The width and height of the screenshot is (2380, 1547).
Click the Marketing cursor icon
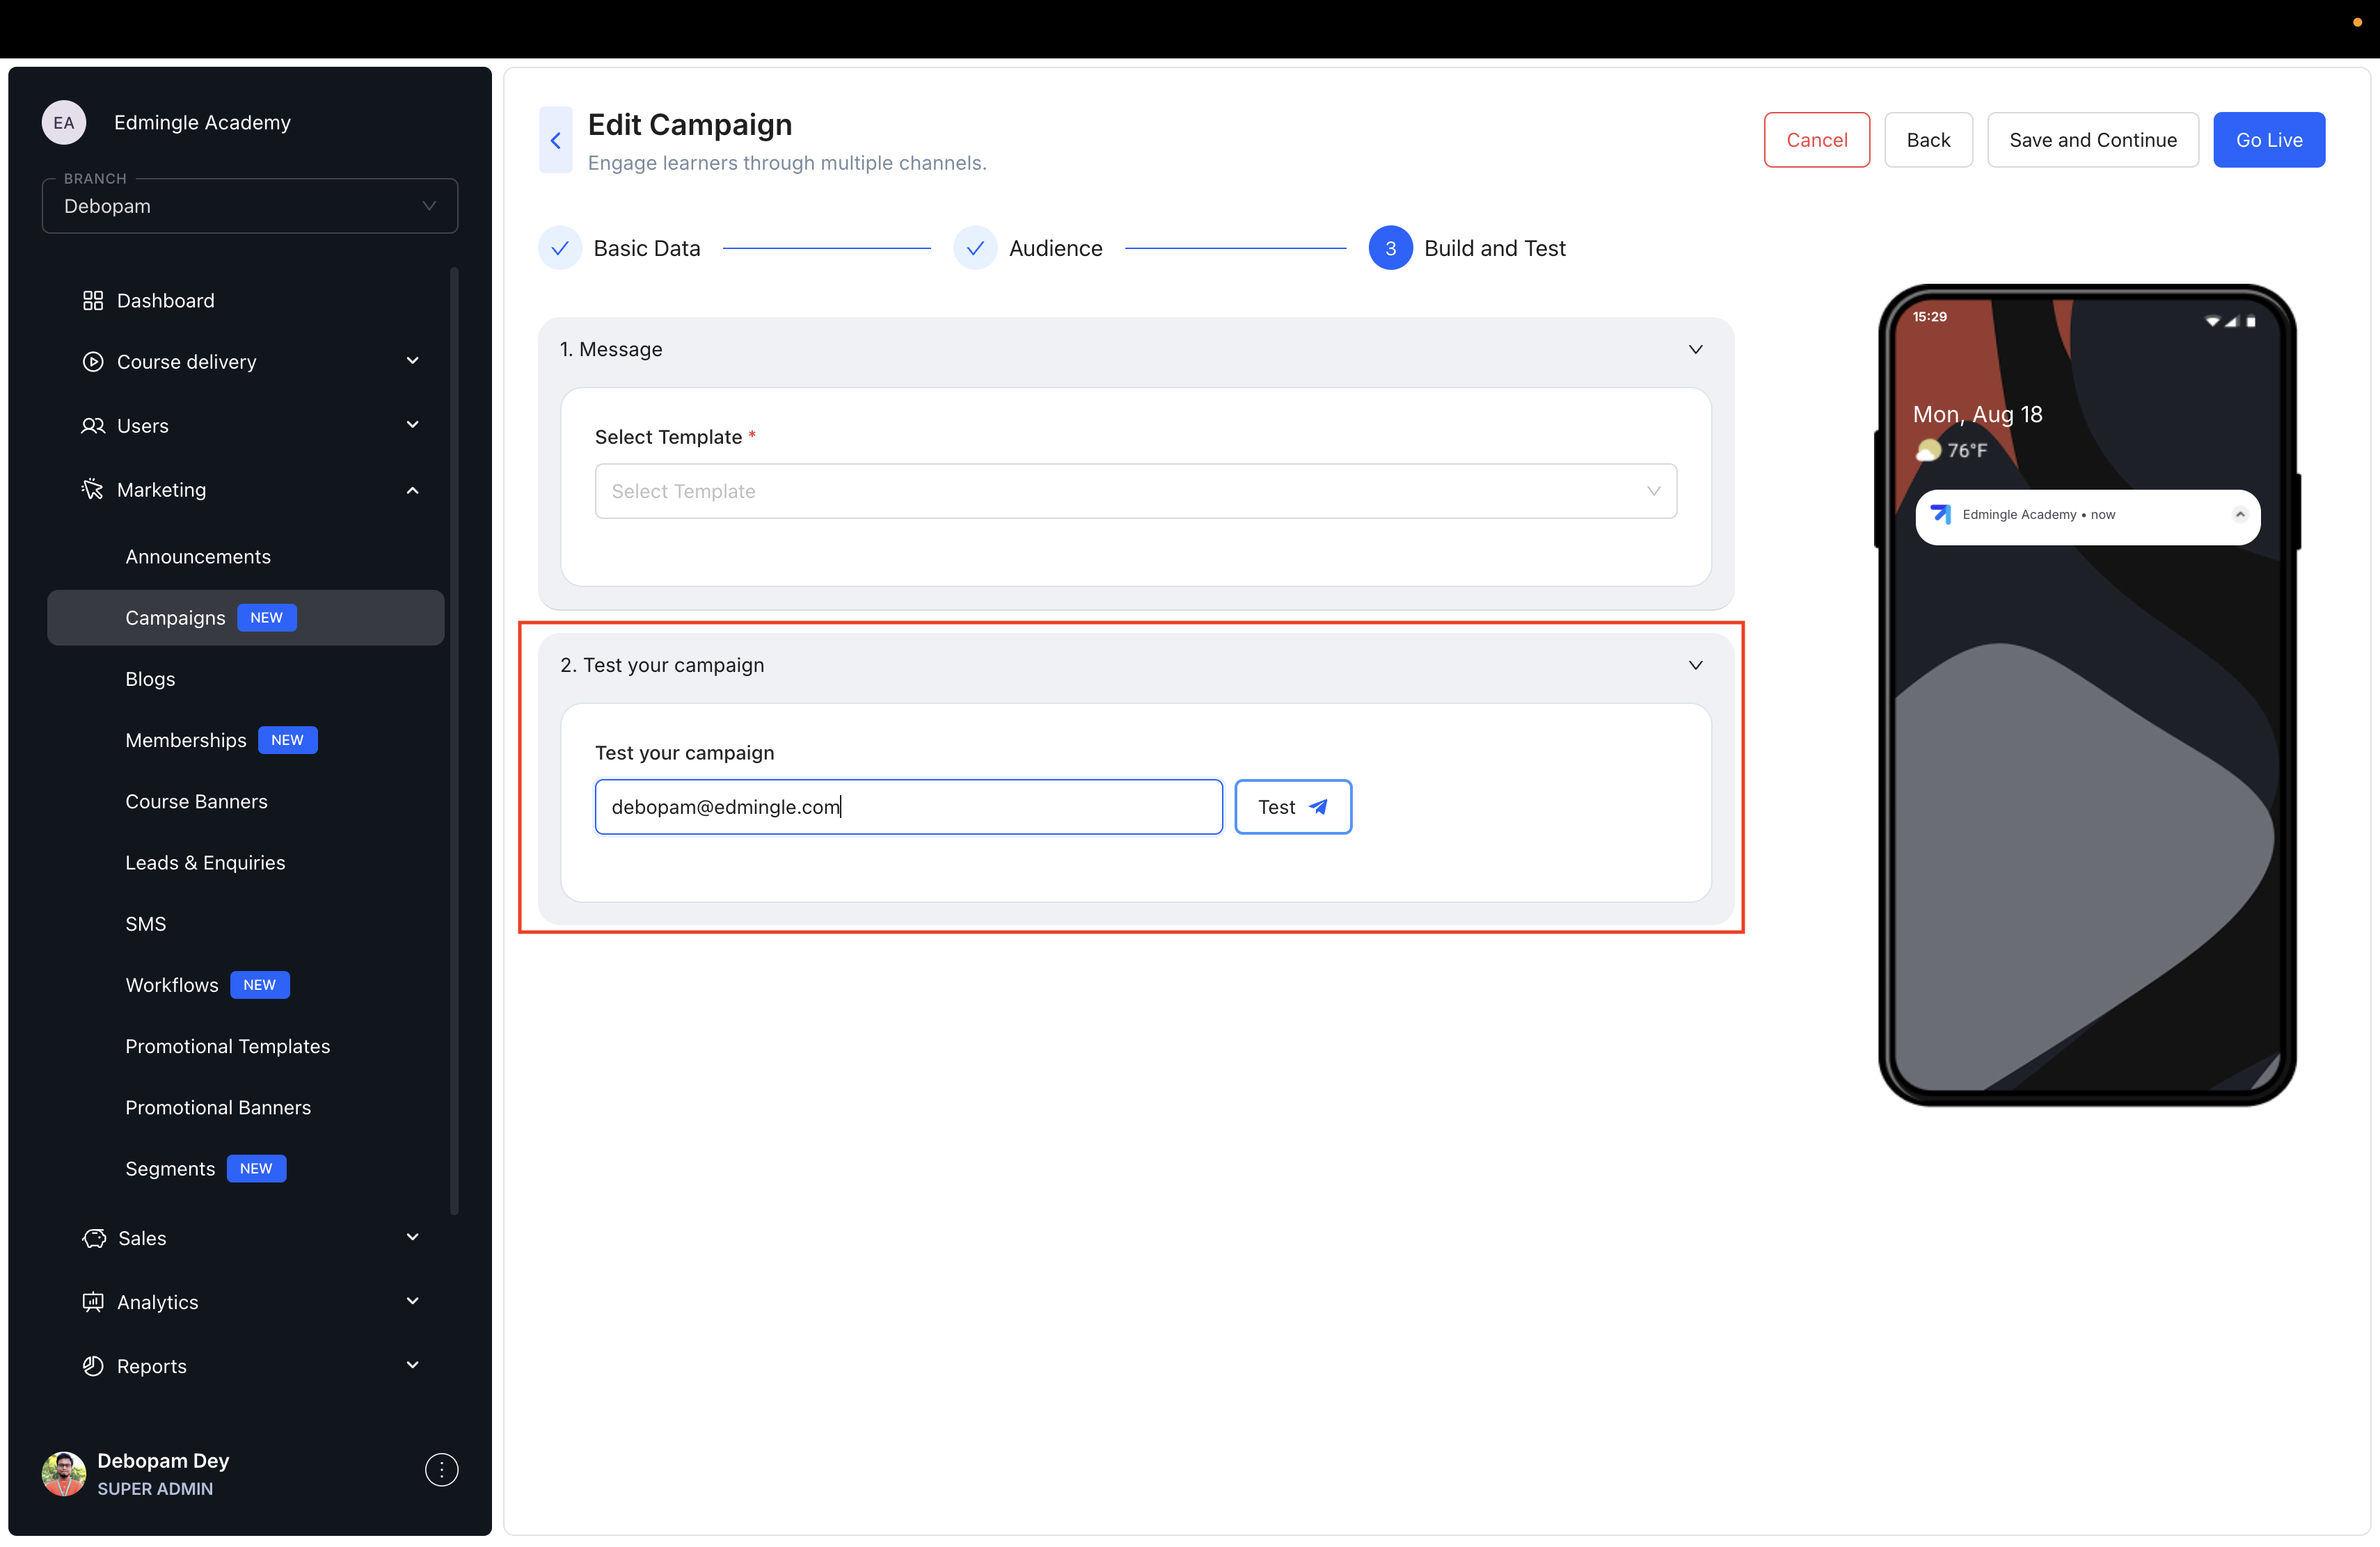pos(93,490)
